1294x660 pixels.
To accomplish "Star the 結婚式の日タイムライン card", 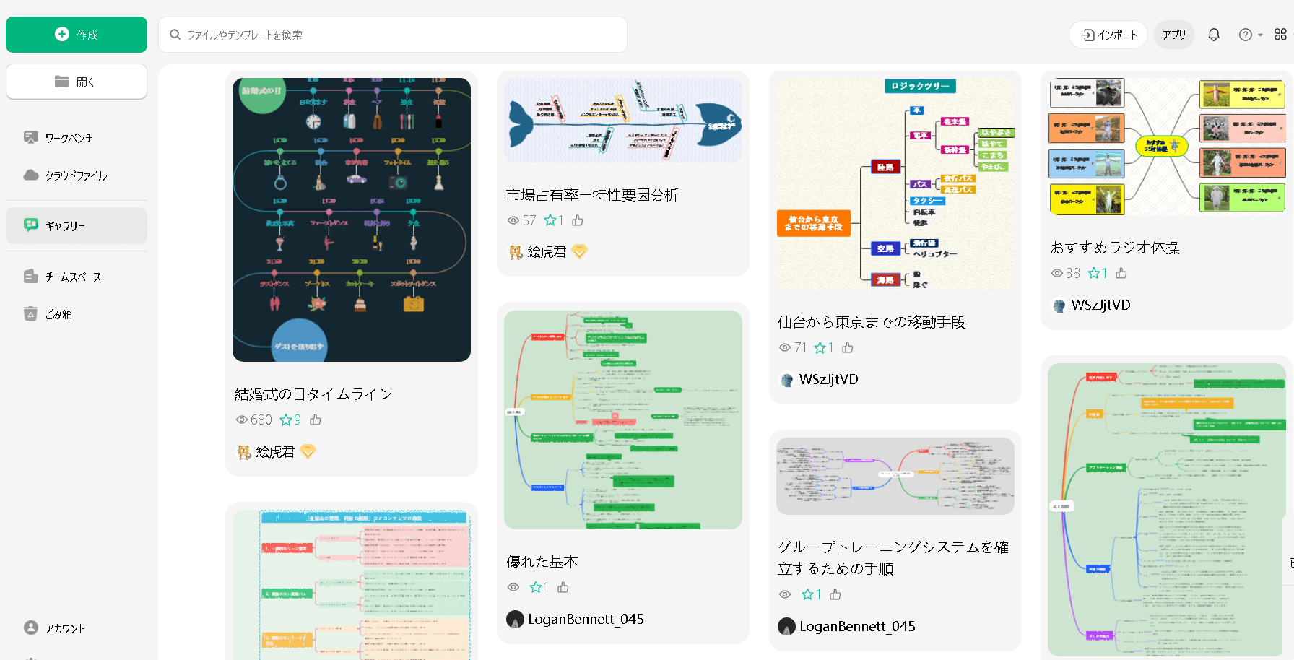I will click(286, 420).
